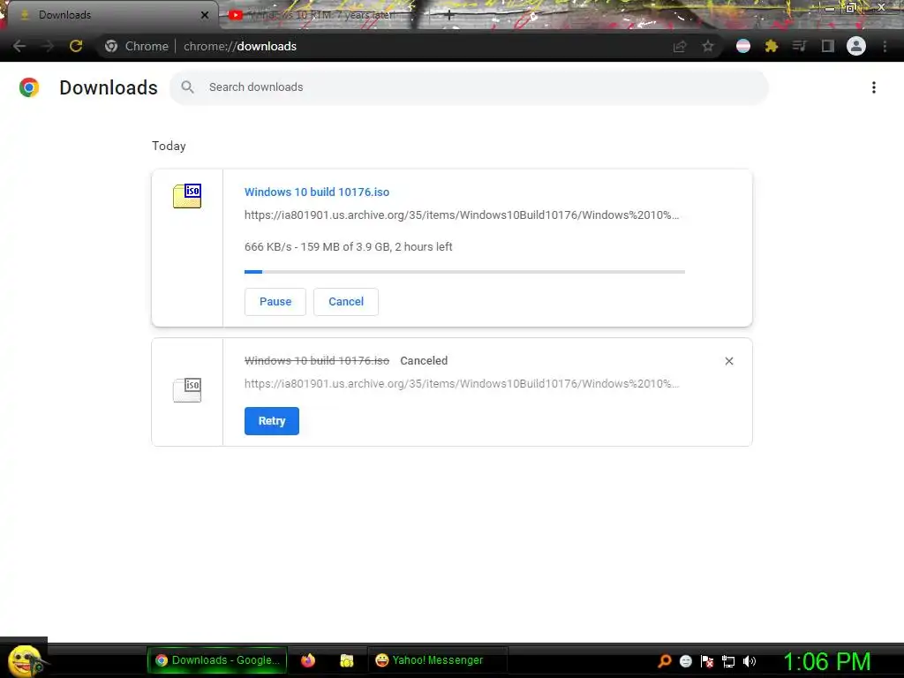Click the download progress bar
Image resolution: width=904 pixels, height=678 pixels.
464,272
